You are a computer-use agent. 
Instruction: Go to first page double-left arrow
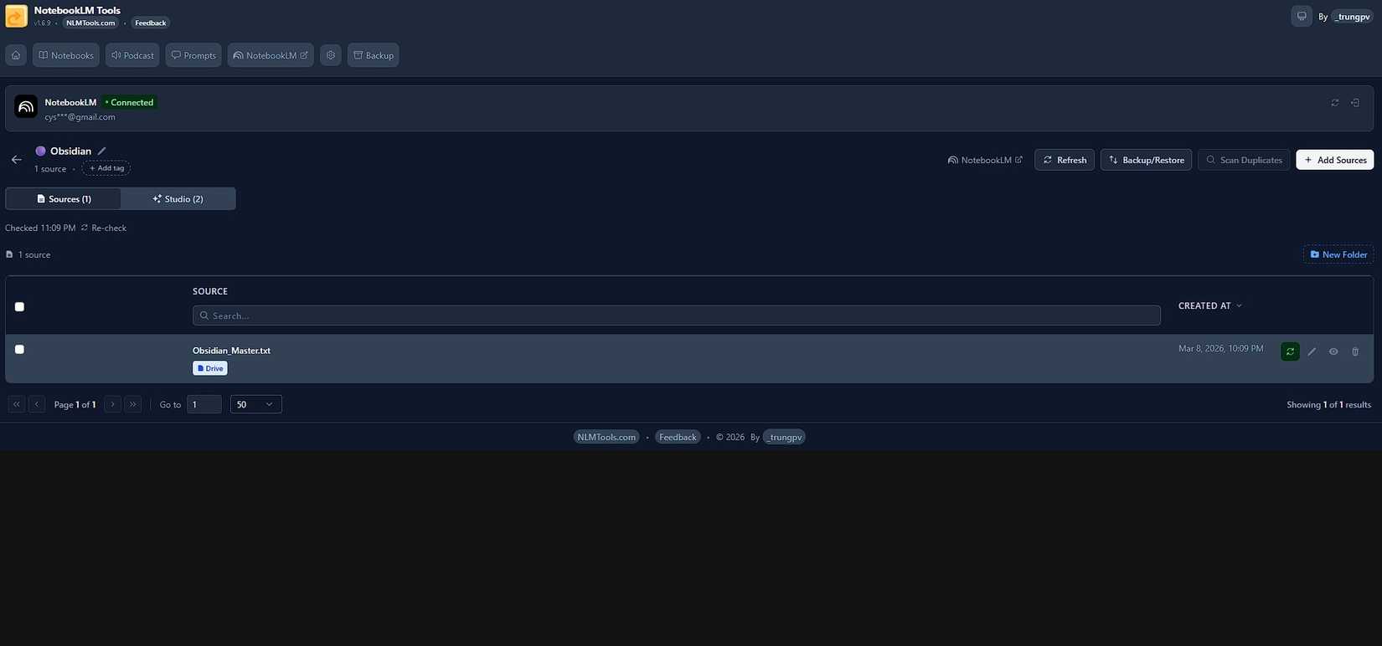tap(17, 404)
